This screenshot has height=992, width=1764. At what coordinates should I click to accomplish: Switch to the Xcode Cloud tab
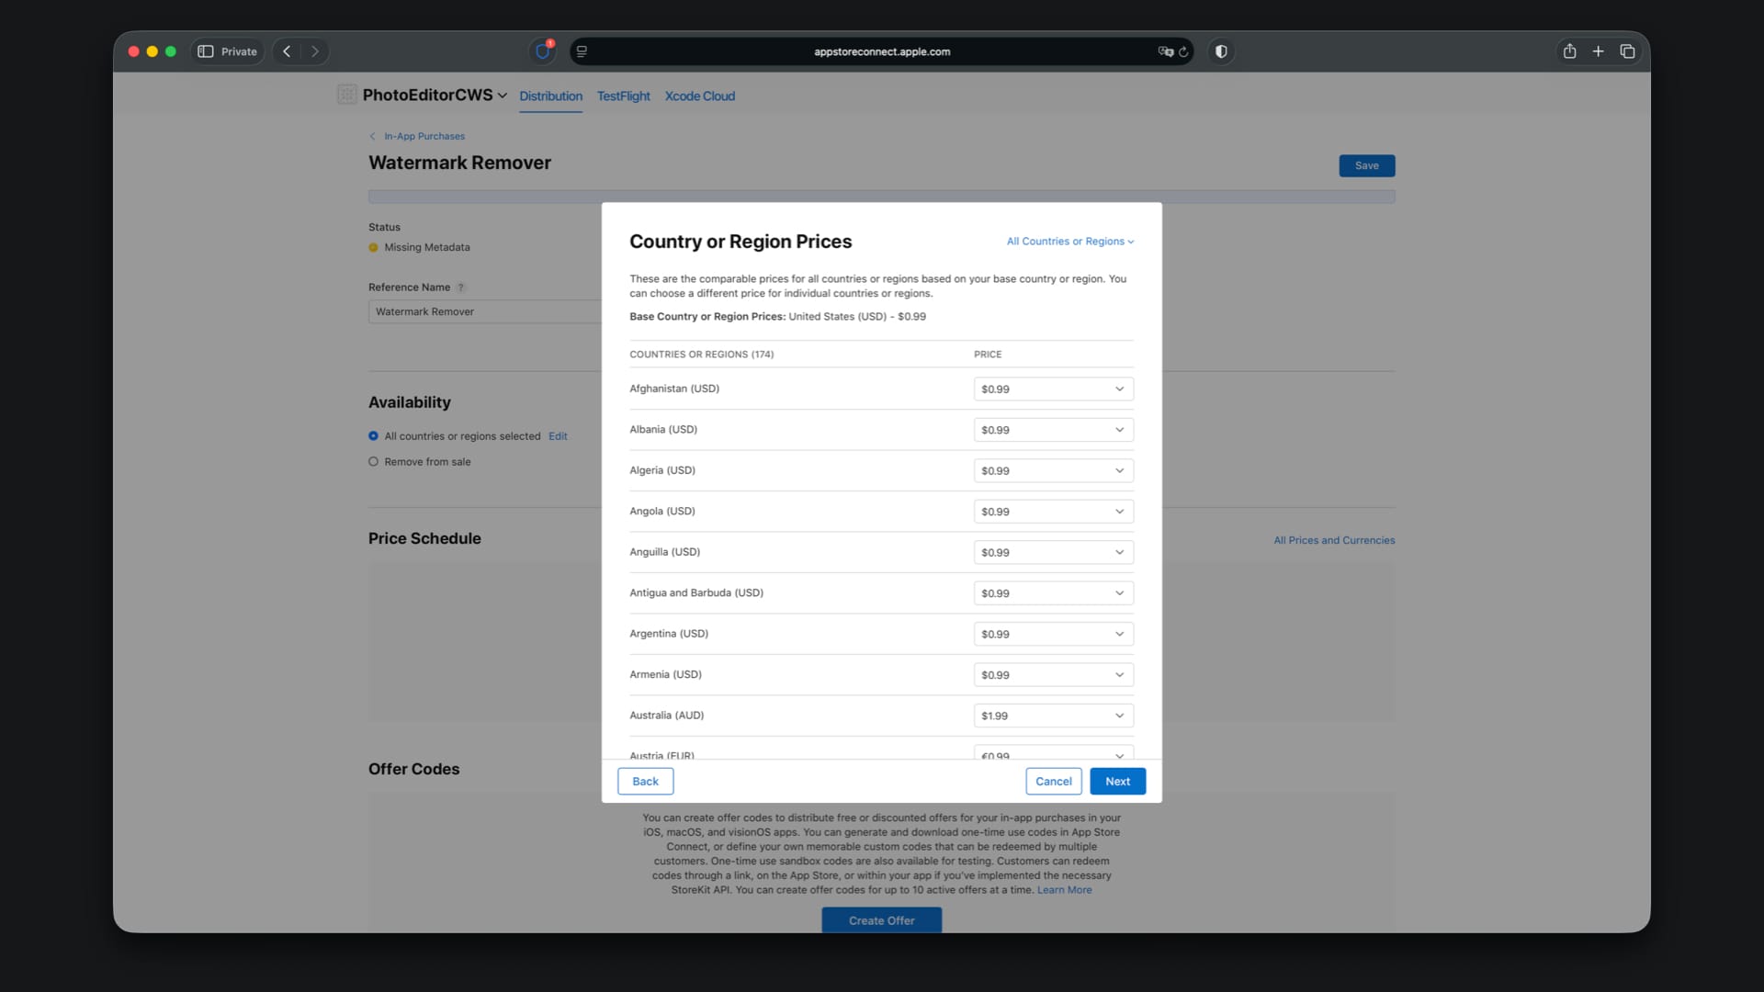(x=699, y=96)
